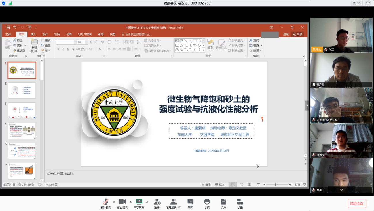Screen dimensions: 374x211
Task: Click the 共享 button in PowerPoint
Action: pyautogui.click(x=297, y=34)
